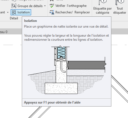Click the Tout étiqueter button
The height and width of the screenshot is (118, 128).
(x=120, y=7)
